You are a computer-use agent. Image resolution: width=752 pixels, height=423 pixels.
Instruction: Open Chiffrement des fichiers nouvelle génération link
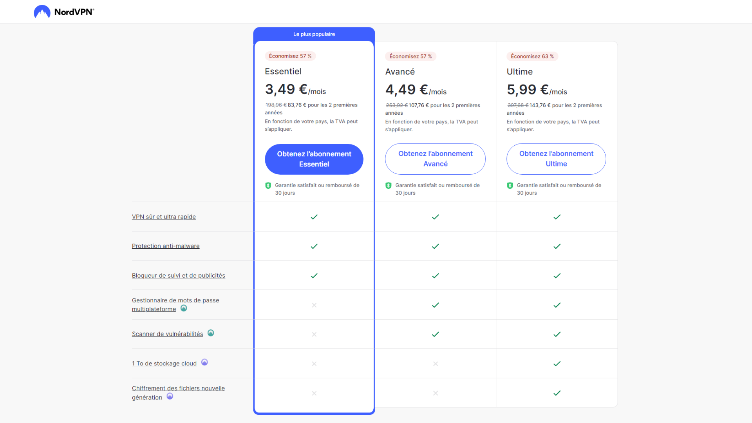(178, 393)
